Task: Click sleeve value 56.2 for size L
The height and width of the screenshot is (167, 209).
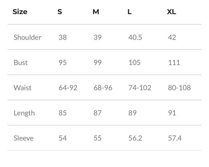Action: (x=135, y=138)
